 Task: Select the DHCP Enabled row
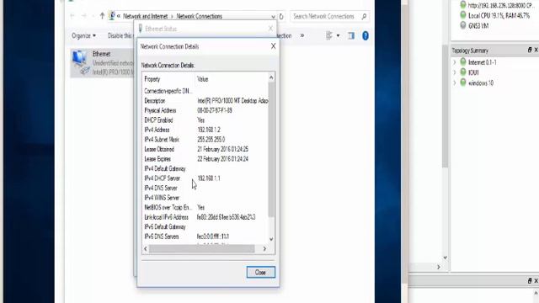pyautogui.click(x=205, y=120)
